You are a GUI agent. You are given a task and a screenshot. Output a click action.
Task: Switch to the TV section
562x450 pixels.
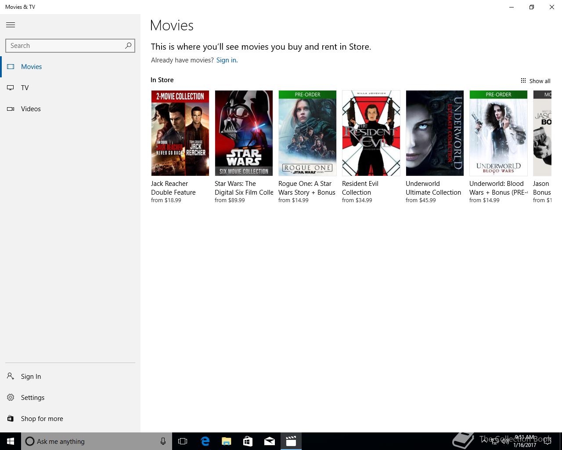[x=70, y=88]
